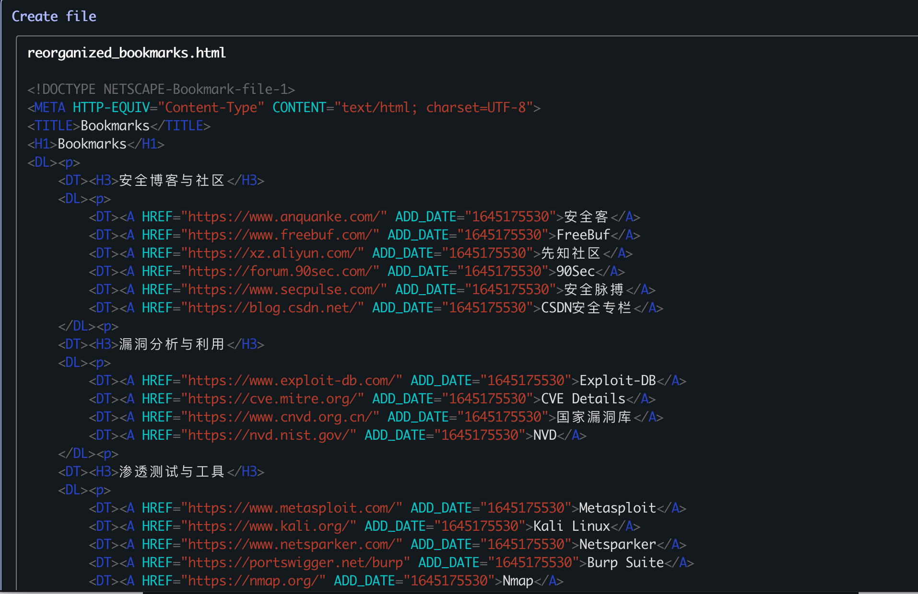Click the https://www.freebuf.com/ URL
This screenshot has width=918, height=594.
(280, 235)
